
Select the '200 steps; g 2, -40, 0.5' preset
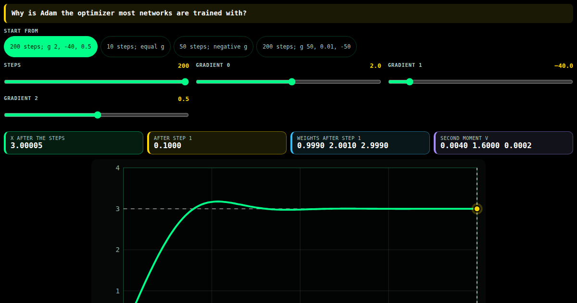click(50, 47)
